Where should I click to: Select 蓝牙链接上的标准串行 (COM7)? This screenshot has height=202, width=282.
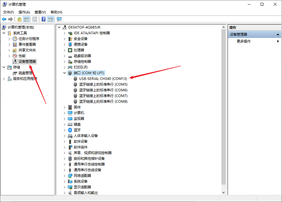103,96
